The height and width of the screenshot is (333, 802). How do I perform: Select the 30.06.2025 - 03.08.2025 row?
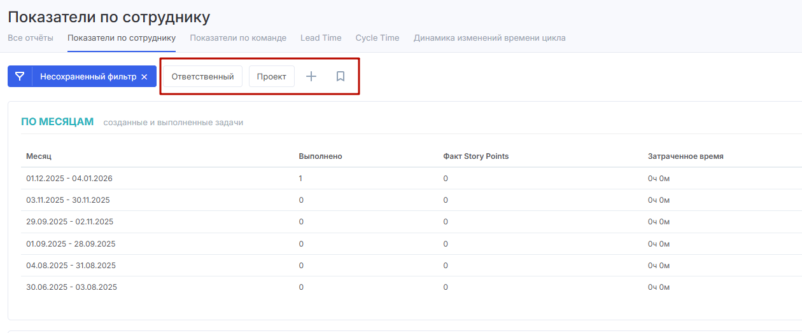(71, 287)
